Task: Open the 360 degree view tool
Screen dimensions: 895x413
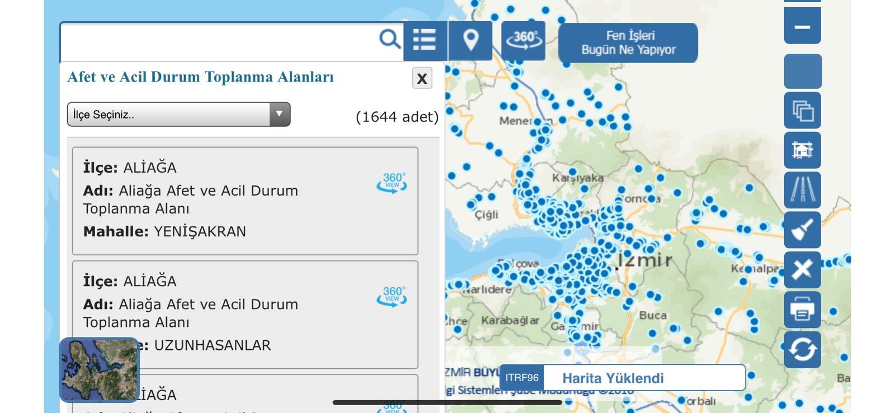Action: [x=524, y=40]
